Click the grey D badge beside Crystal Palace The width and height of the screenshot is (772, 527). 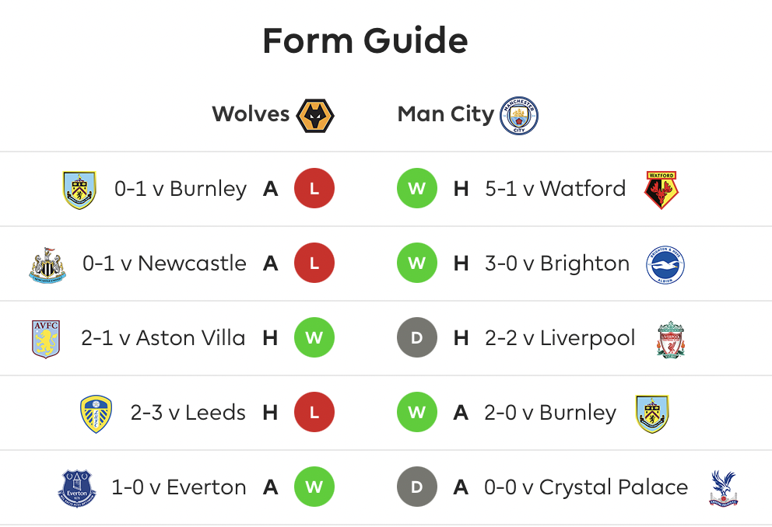click(417, 487)
